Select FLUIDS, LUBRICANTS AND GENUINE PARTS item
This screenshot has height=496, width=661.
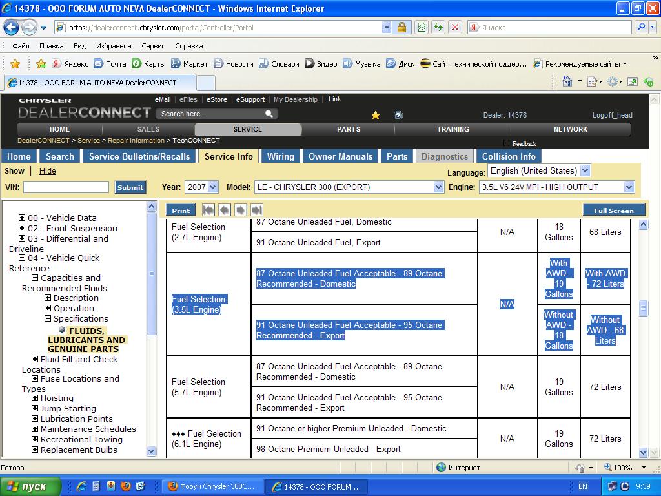pos(86,340)
